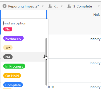Choose the purple Reviewing option
The height and width of the screenshot is (91, 101).
(x=13, y=38)
